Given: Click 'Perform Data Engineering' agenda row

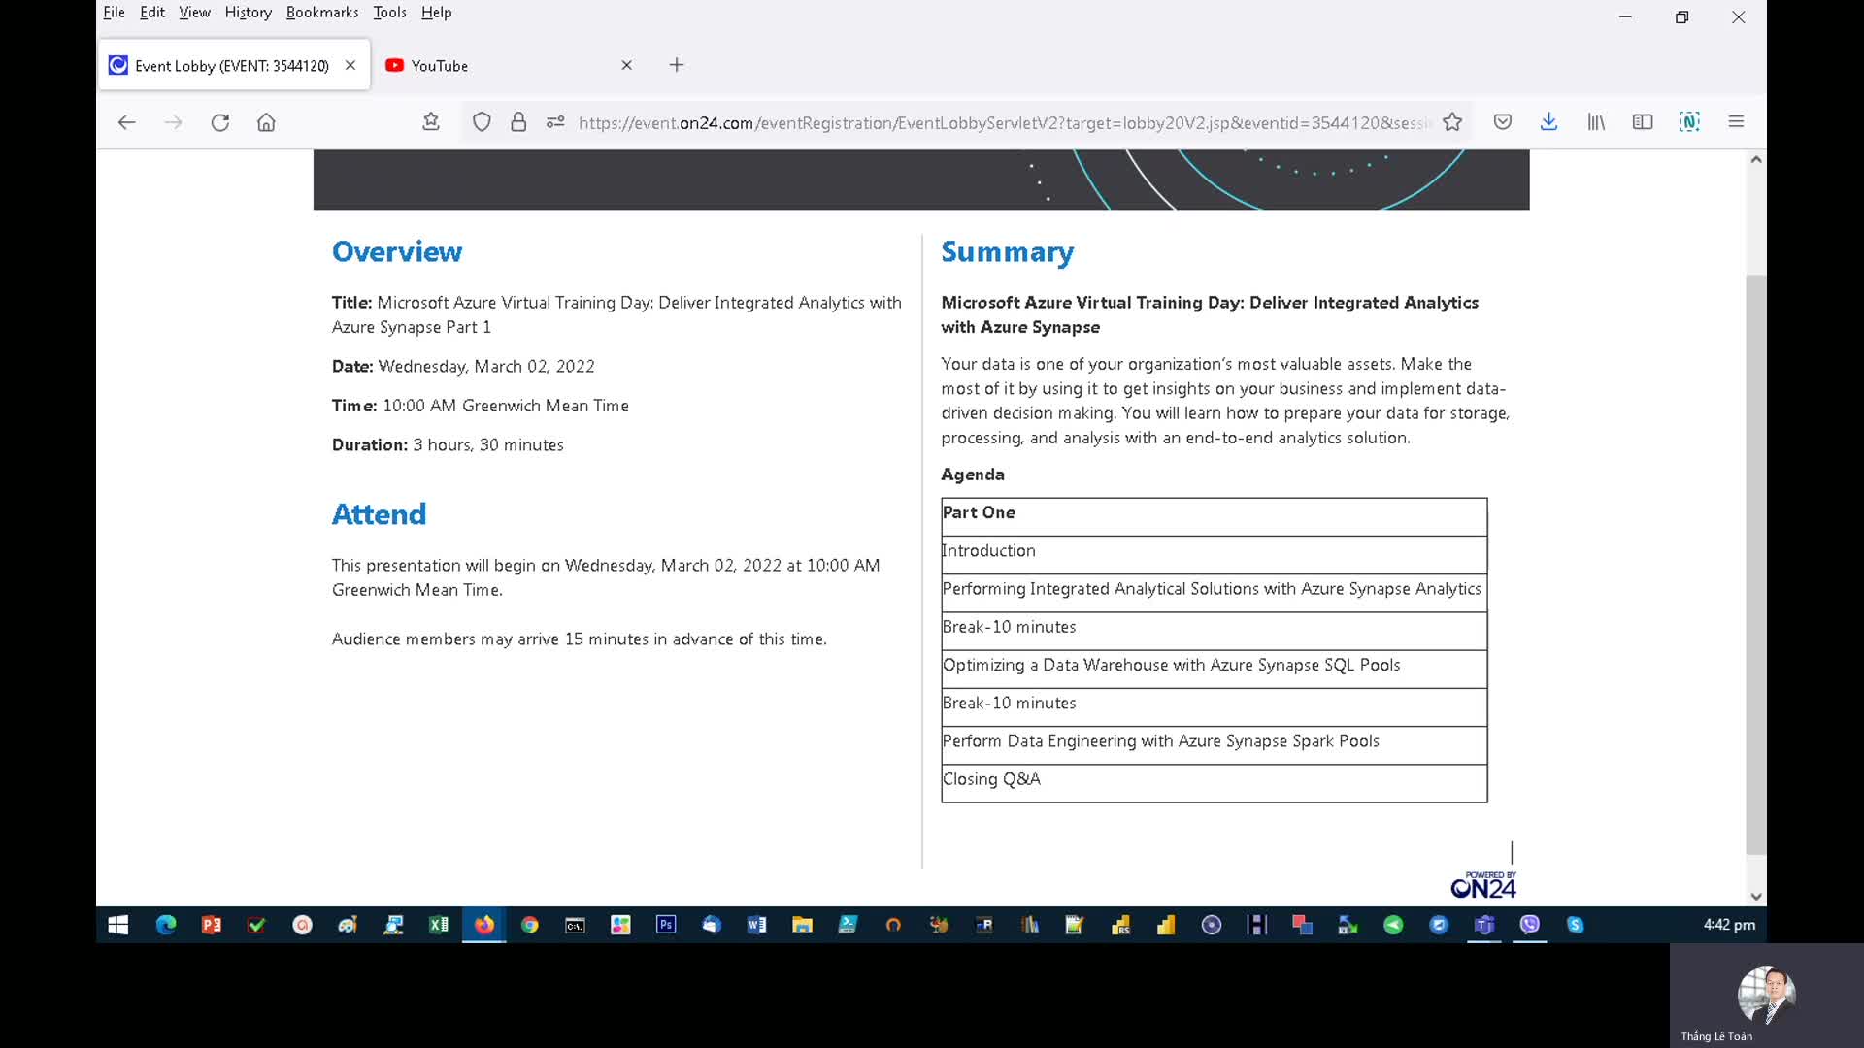Looking at the screenshot, I should coord(1214,745).
